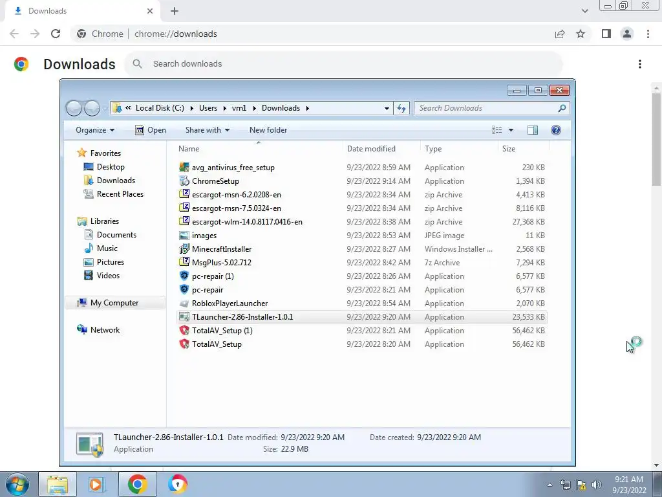Click the avg_antivirus_free_setup file icon
Screen dimensions: 662x497
[x=184, y=168]
